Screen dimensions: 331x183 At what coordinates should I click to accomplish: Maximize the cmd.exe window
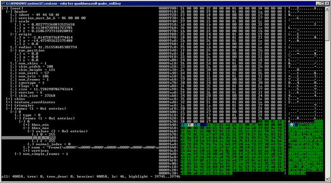point(322,3)
